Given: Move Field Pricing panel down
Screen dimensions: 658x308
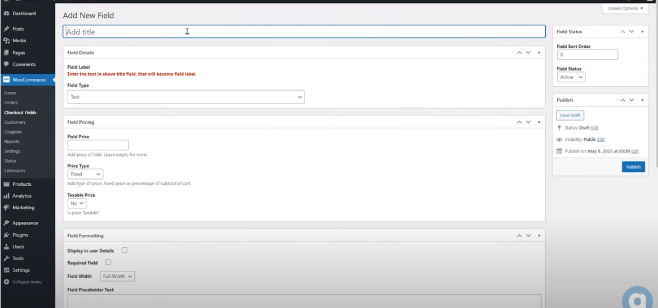Looking at the screenshot, I should tap(528, 122).
